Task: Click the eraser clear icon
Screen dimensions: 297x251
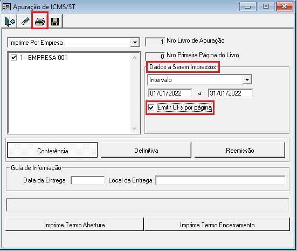Action: point(25,21)
